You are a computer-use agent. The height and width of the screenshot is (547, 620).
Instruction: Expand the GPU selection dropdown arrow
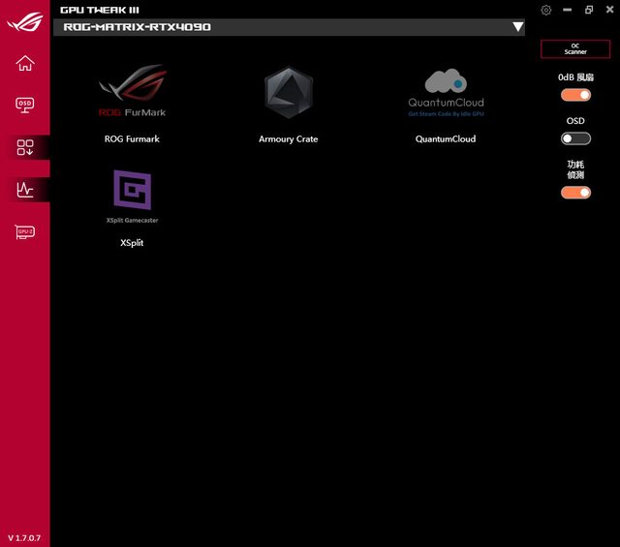(x=517, y=27)
